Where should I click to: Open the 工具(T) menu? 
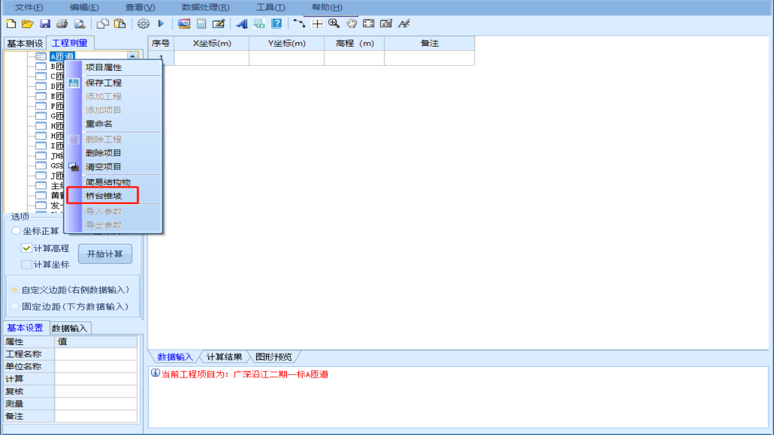[x=270, y=7]
